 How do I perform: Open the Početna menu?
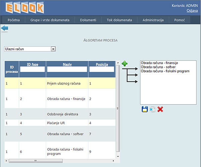[14, 20]
